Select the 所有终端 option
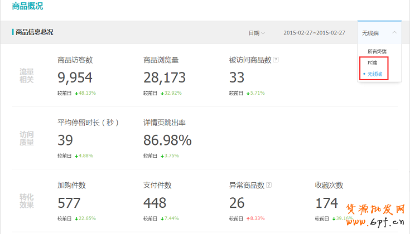410x234 pixels. 377,51
